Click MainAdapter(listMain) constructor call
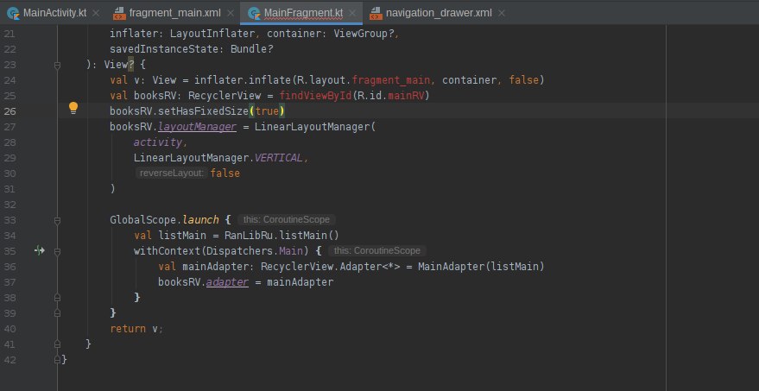The width and height of the screenshot is (759, 391). 482,266
